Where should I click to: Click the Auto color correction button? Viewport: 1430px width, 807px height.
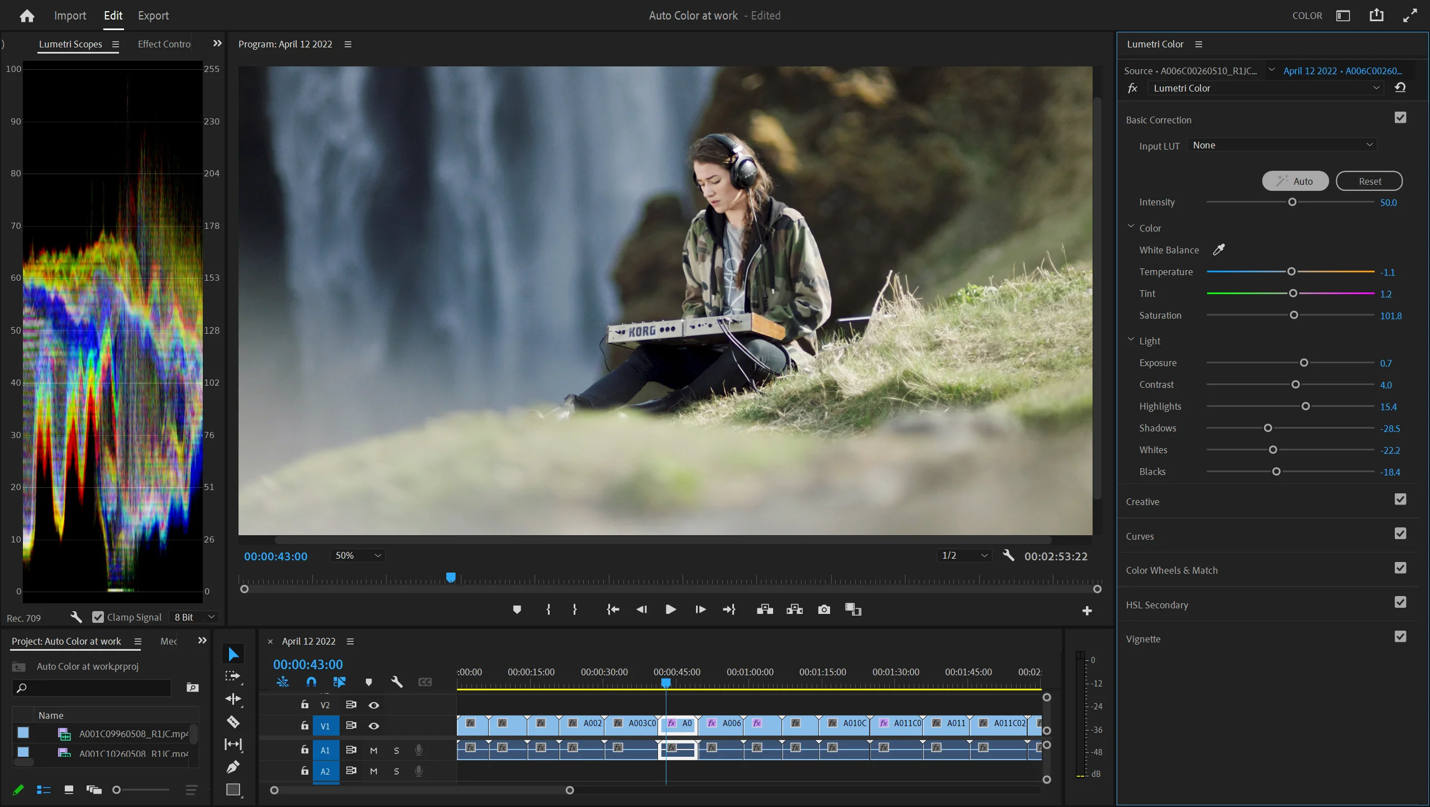1294,181
